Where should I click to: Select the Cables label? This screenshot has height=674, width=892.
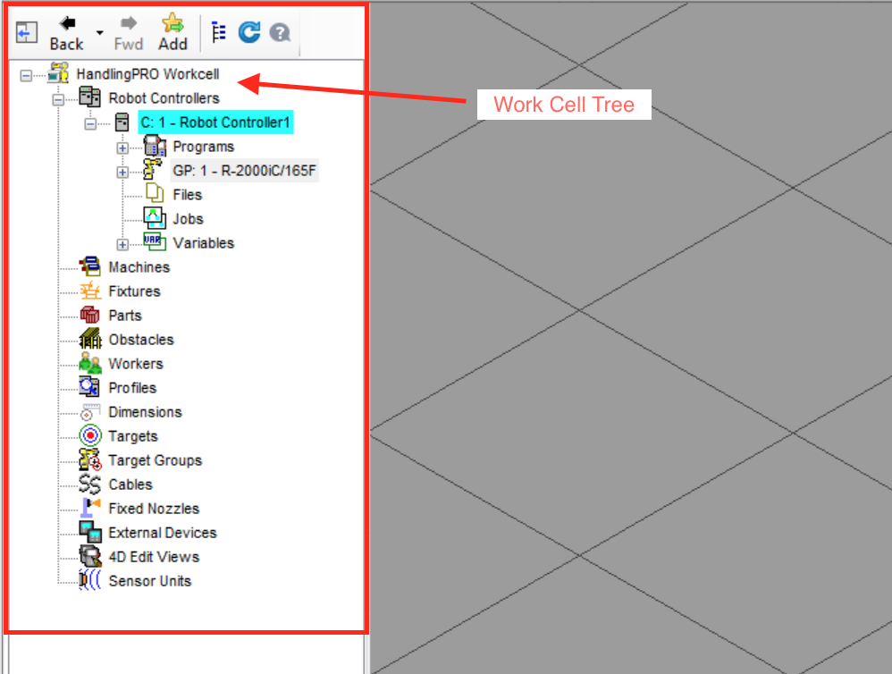point(130,484)
